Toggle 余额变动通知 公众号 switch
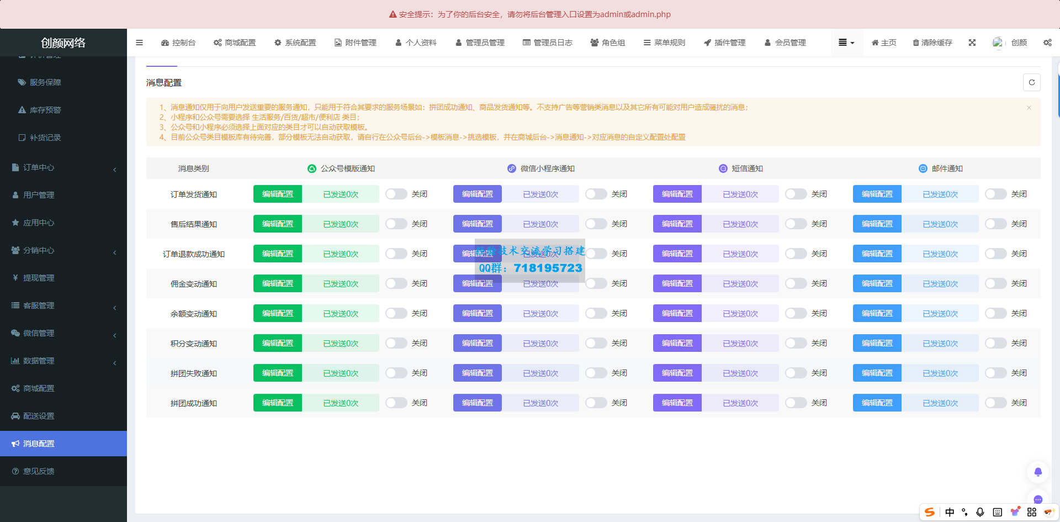 click(396, 313)
